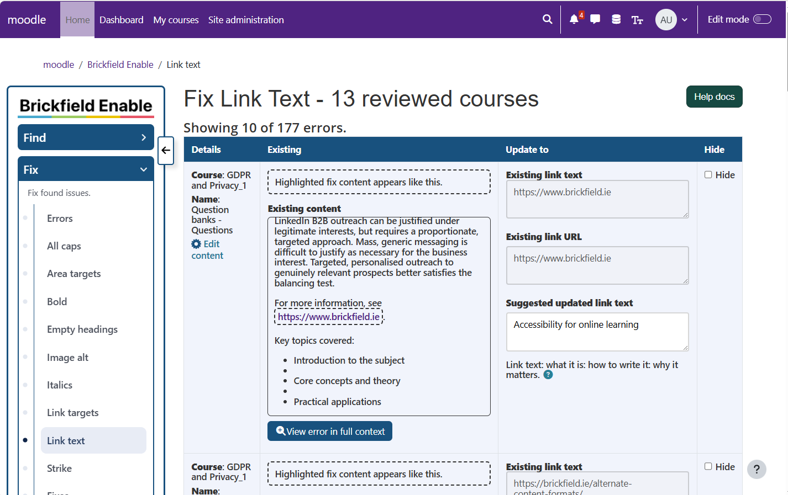Click 'Link text: what it is' help text
The image size is (788, 495).
coord(592,370)
